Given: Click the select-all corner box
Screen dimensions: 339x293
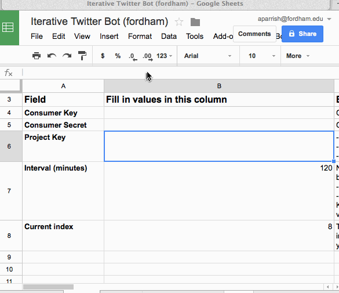Looking at the screenshot, I should coord(11,86).
